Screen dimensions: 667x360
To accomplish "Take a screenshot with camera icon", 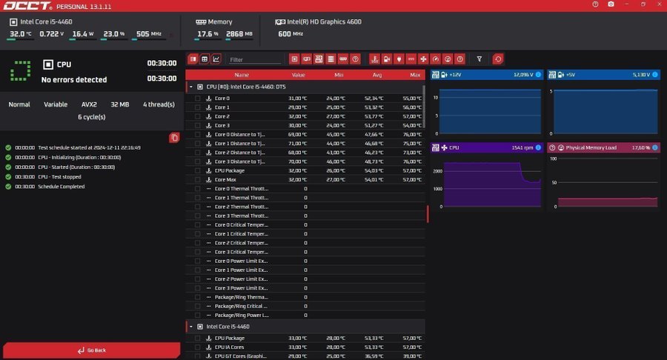I will [610, 4].
